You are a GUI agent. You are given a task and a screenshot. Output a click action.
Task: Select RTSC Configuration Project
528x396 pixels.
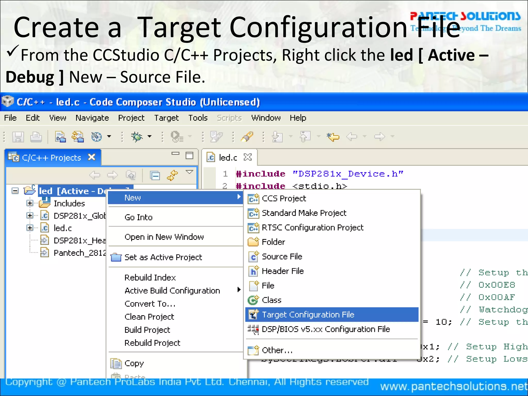(332, 228)
